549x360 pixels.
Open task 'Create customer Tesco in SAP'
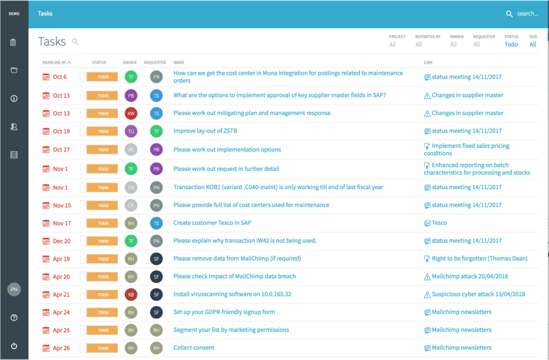212,223
